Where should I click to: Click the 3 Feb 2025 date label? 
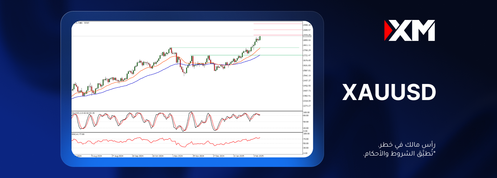(x=259, y=156)
